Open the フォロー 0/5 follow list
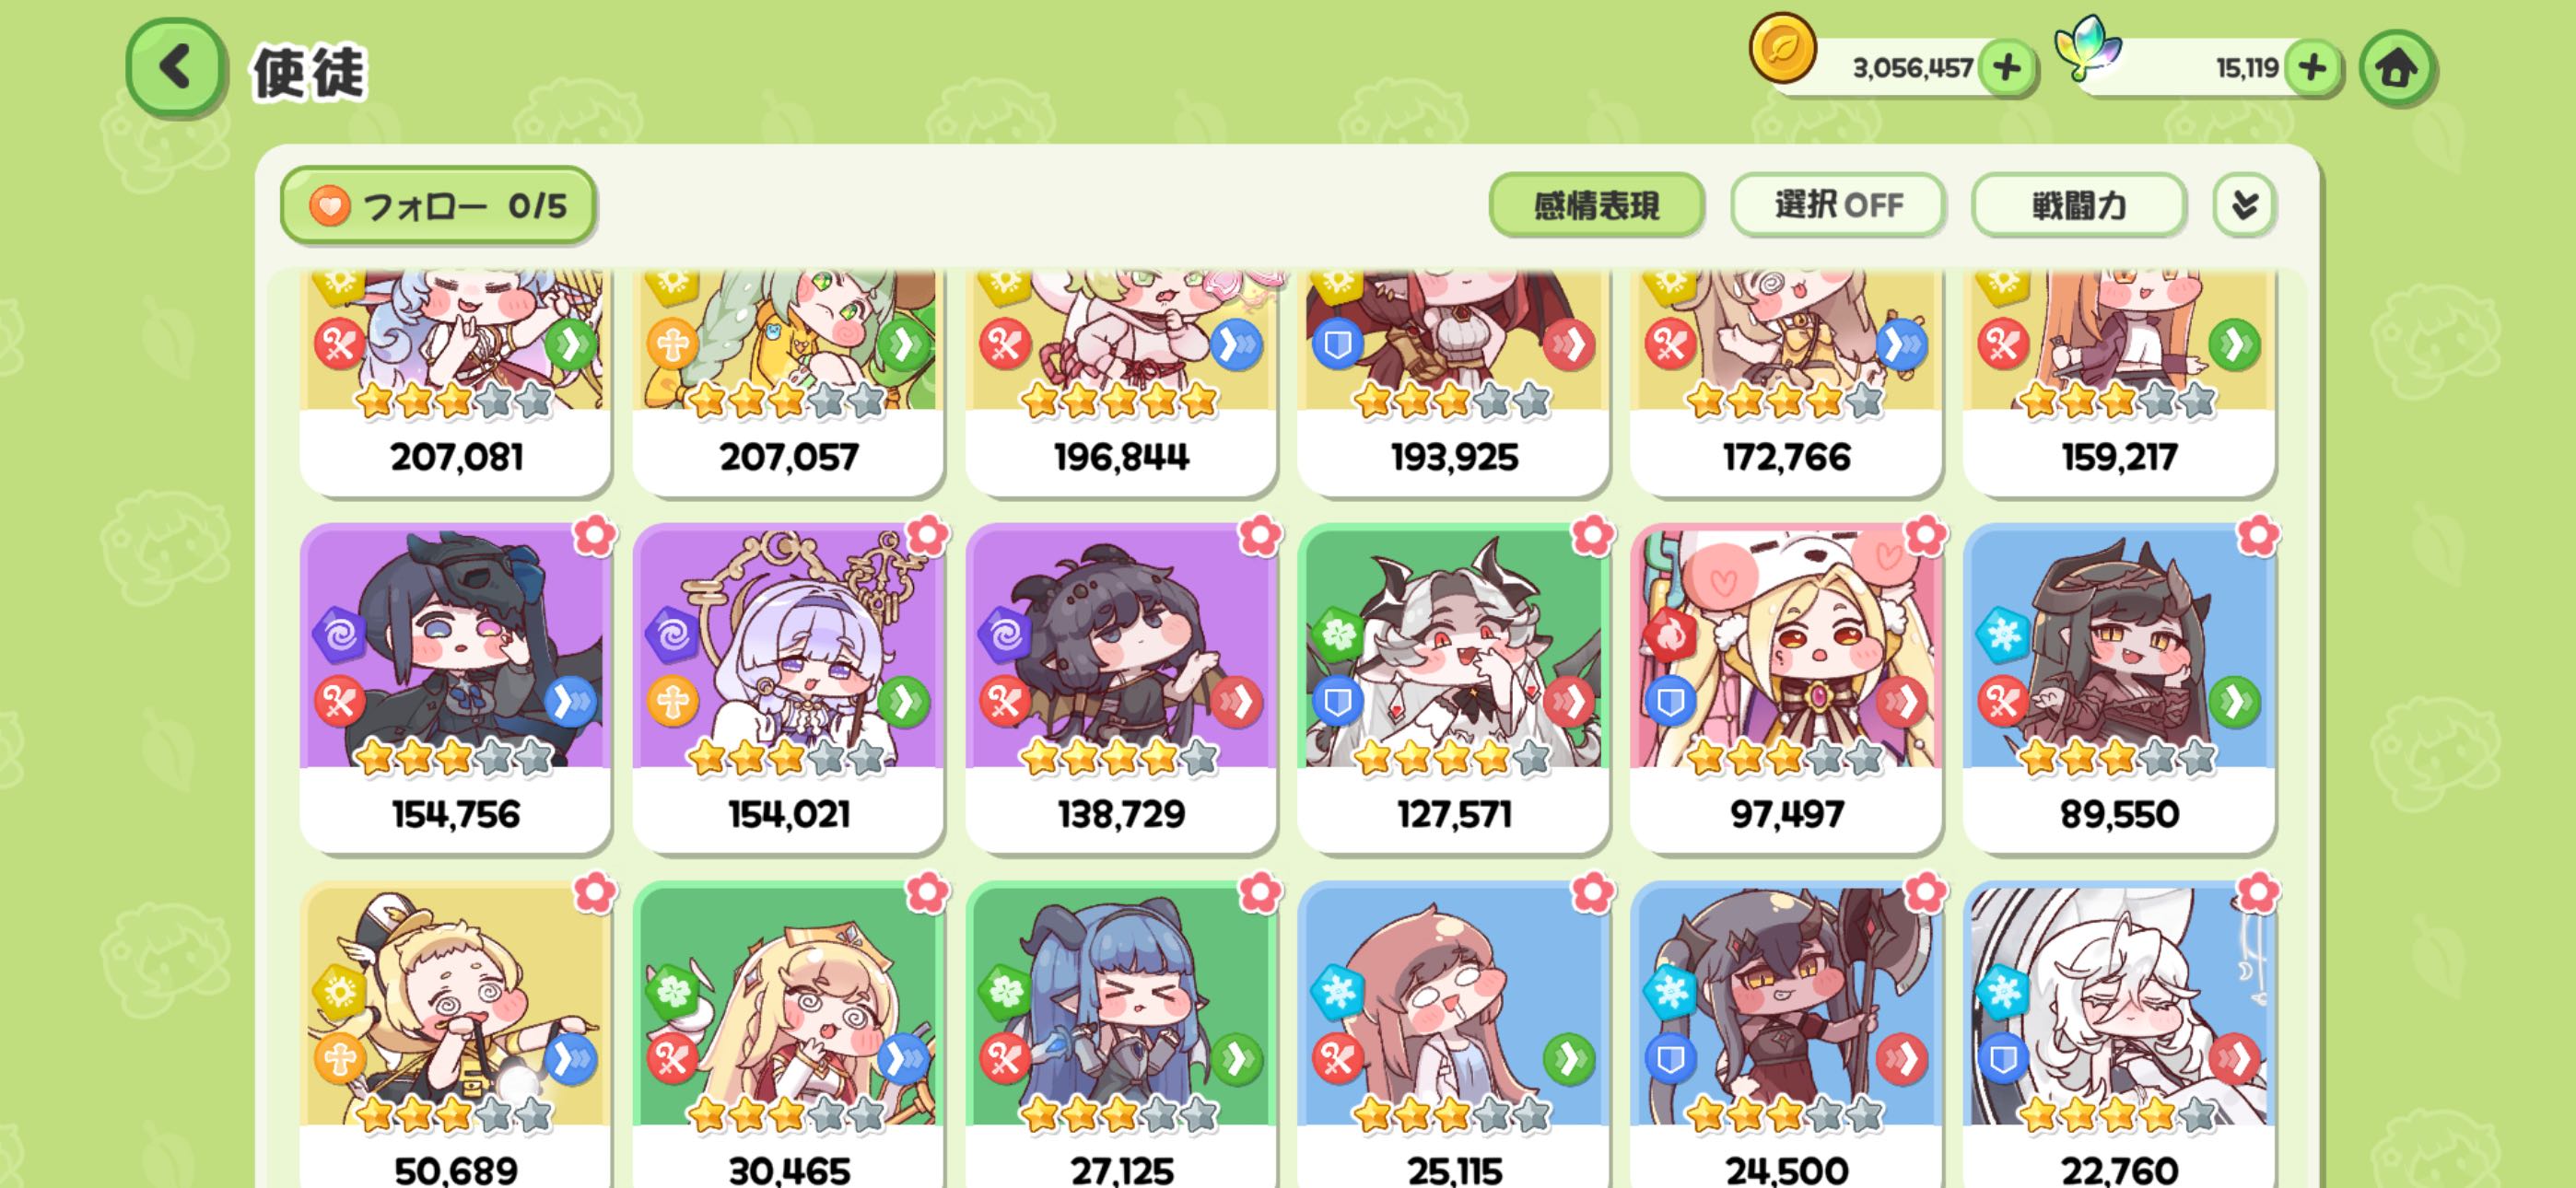This screenshot has height=1188, width=2576. pos(438,205)
